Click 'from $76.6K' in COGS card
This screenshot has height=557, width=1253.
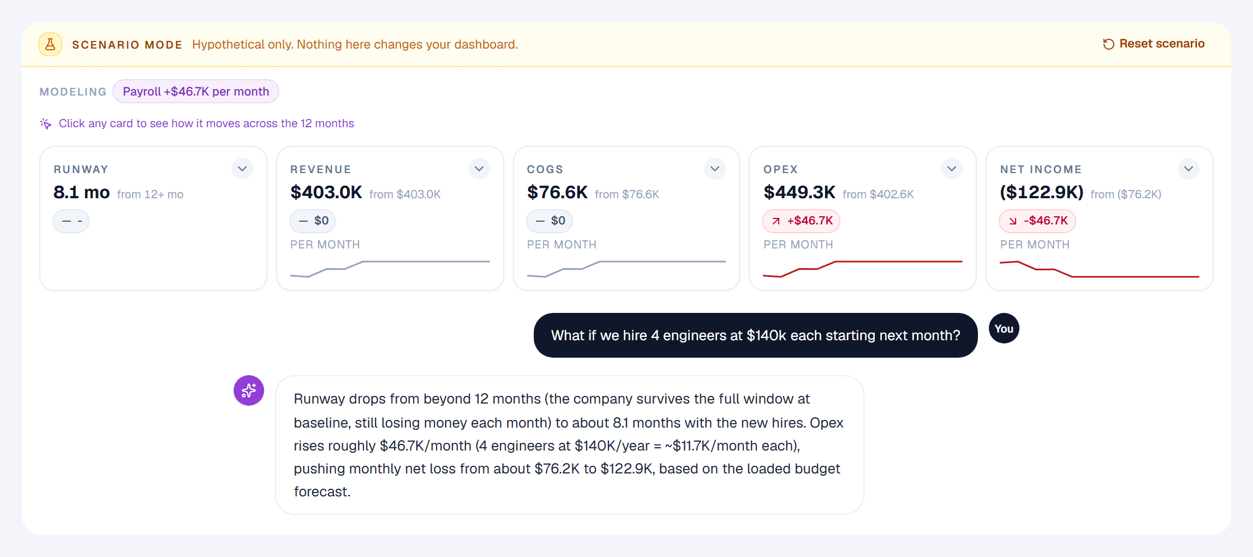pyautogui.click(x=627, y=194)
